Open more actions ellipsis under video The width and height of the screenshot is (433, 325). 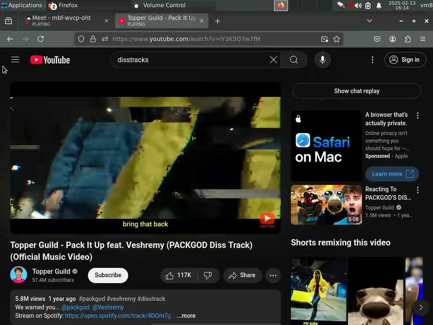coord(273,275)
